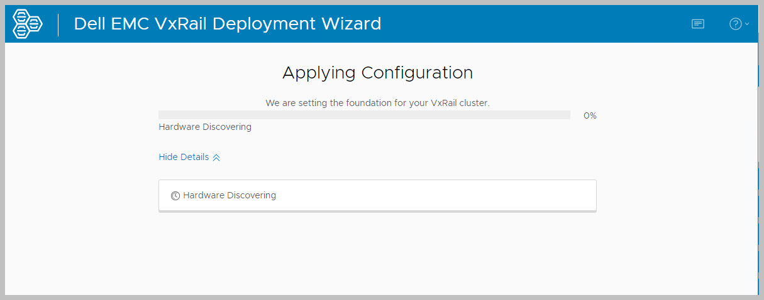Select the Hardware Discovering task row text
The height and width of the screenshot is (300, 764).
coord(230,195)
